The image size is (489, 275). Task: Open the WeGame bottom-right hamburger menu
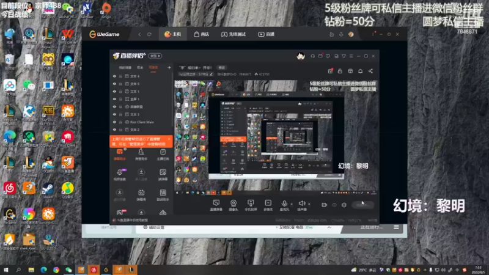[396, 227]
